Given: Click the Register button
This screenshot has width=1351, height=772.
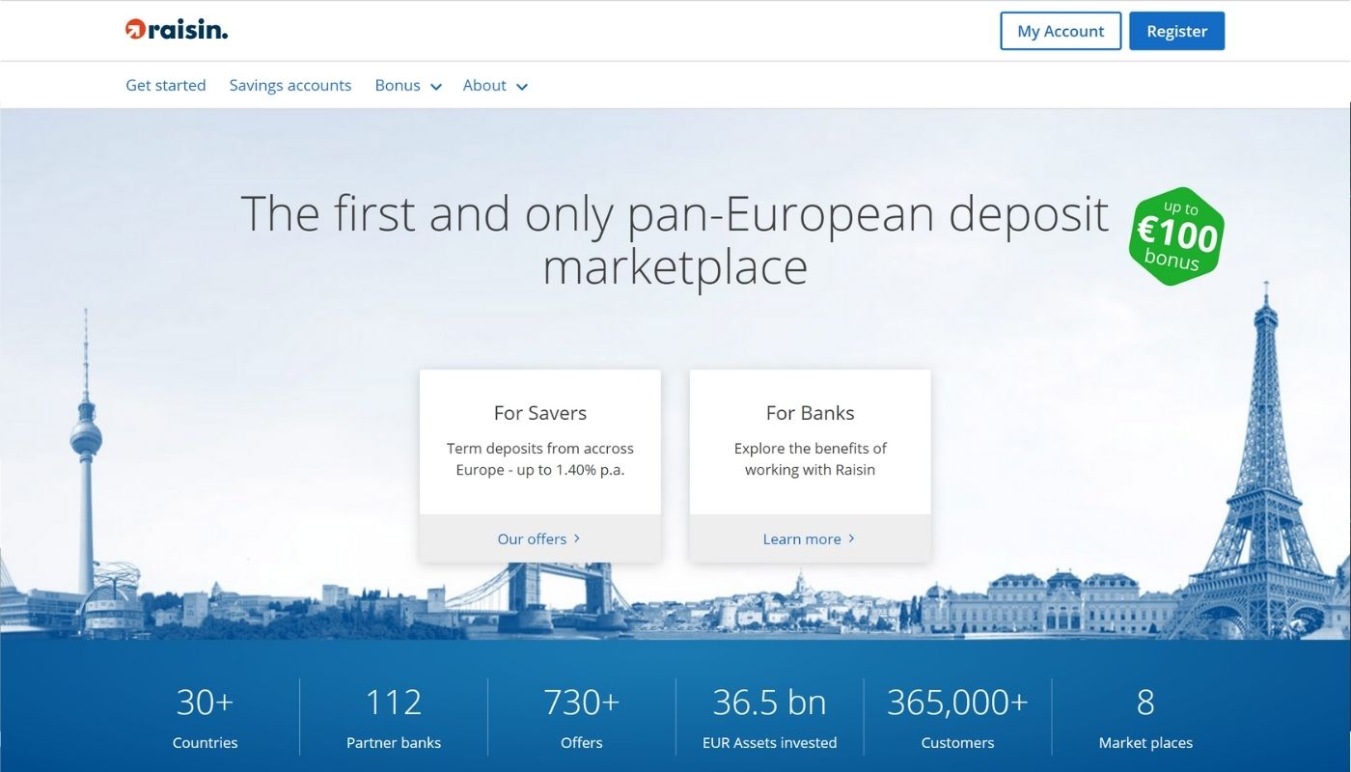Looking at the screenshot, I should click(1176, 31).
